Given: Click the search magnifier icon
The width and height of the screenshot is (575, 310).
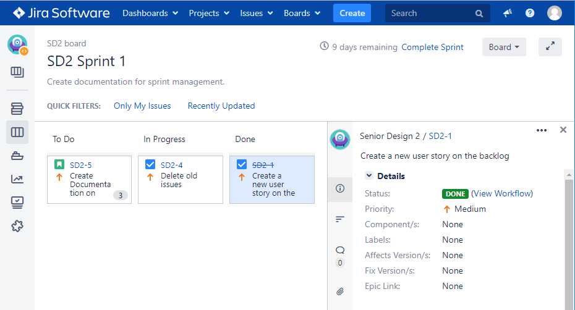Looking at the screenshot, I should 479,14.
